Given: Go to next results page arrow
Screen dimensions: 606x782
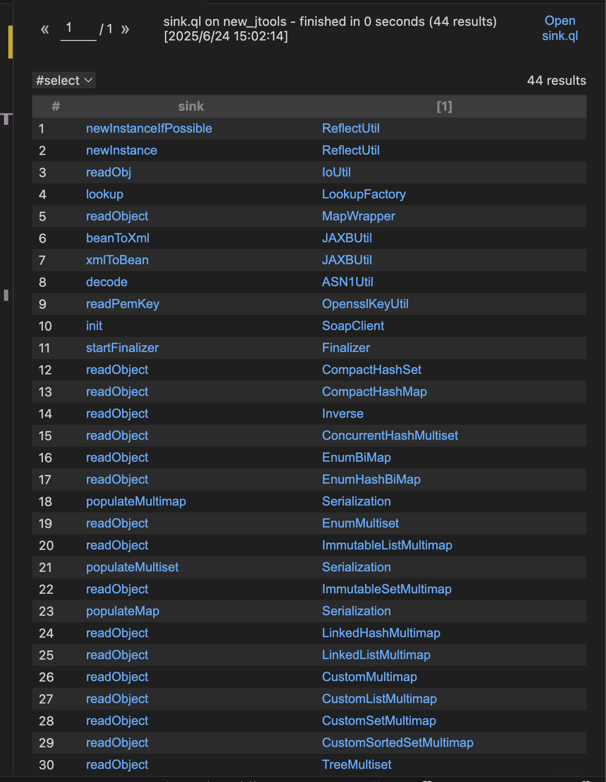Looking at the screenshot, I should click(125, 29).
